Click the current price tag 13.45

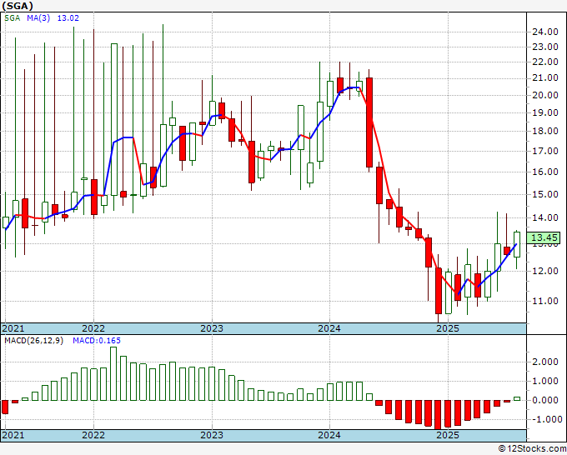[x=544, y=237]
